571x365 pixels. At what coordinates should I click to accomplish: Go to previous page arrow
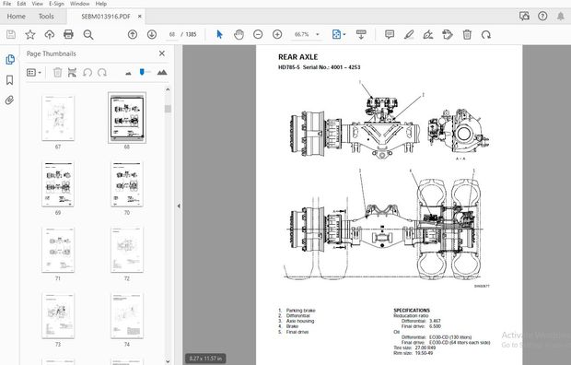click(133, 35)
